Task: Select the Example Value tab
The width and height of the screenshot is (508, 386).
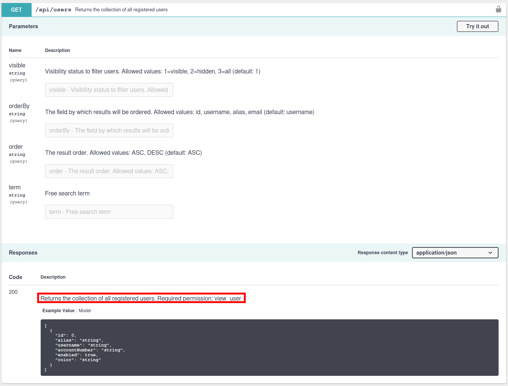Action: [58, 310]
